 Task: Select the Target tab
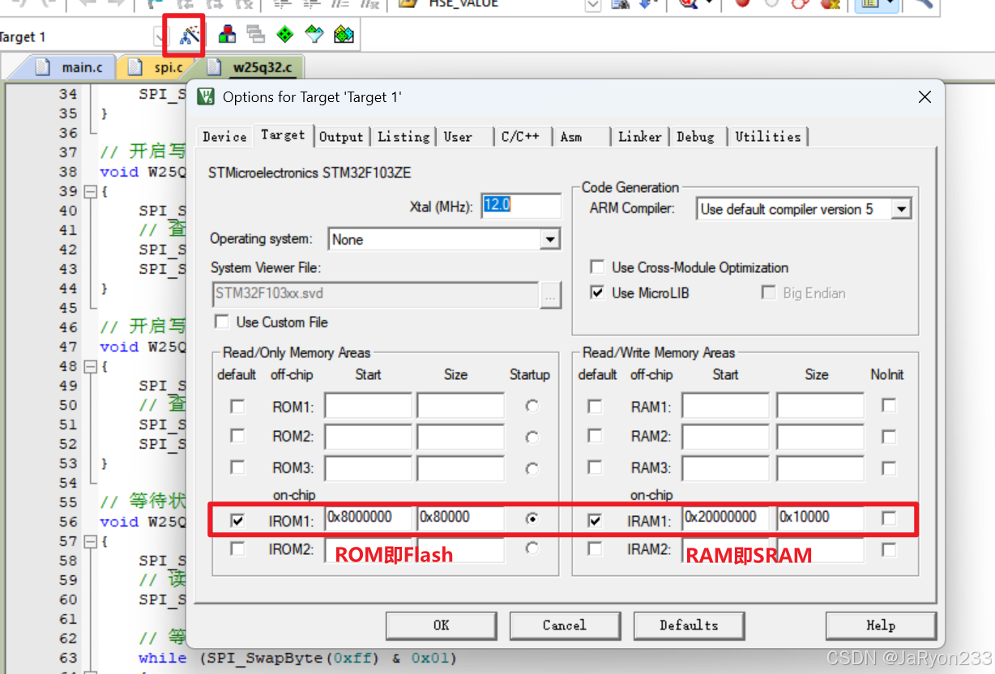(283, 135)
